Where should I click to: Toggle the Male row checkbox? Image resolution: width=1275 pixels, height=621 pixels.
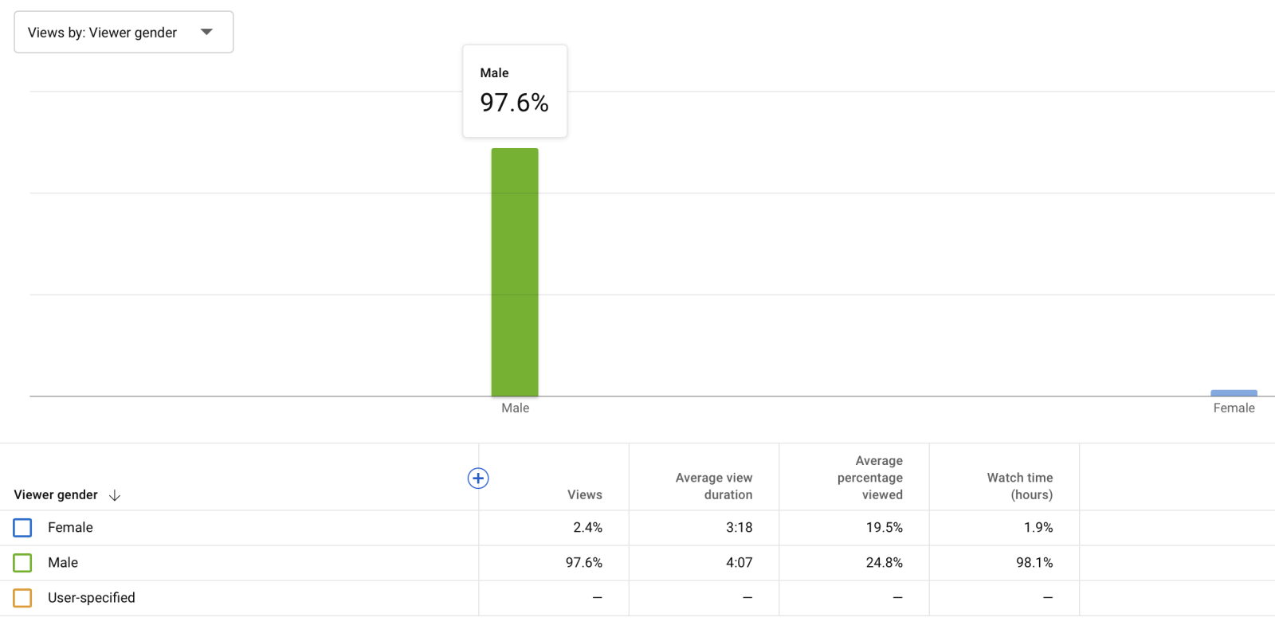pyautogui.click(x=22, y=563)
